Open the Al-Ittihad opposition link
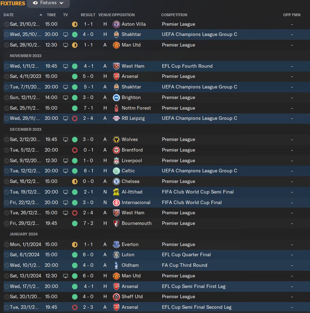Viewport: 310px width, 313px height. point(132,192)
